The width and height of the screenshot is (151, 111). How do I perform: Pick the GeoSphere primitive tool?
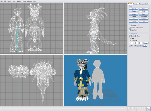click(x=144, y=16)
